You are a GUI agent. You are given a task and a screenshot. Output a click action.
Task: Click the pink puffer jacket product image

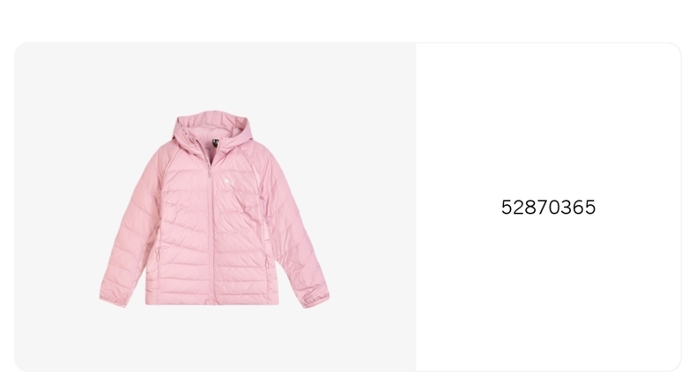tap(214, 209)
